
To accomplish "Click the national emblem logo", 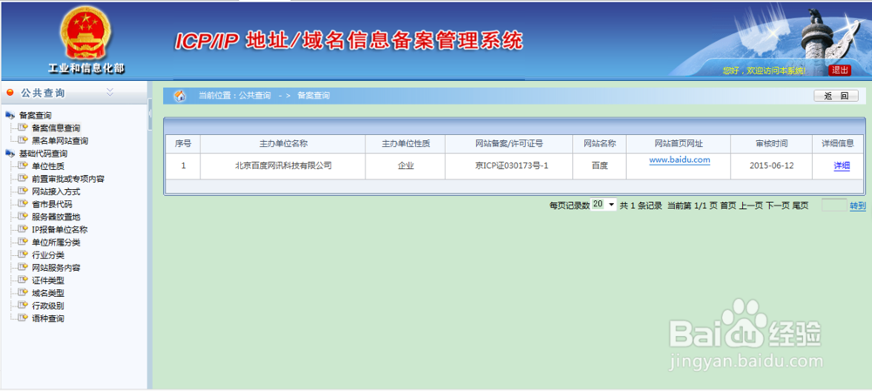I will [85, 32].
